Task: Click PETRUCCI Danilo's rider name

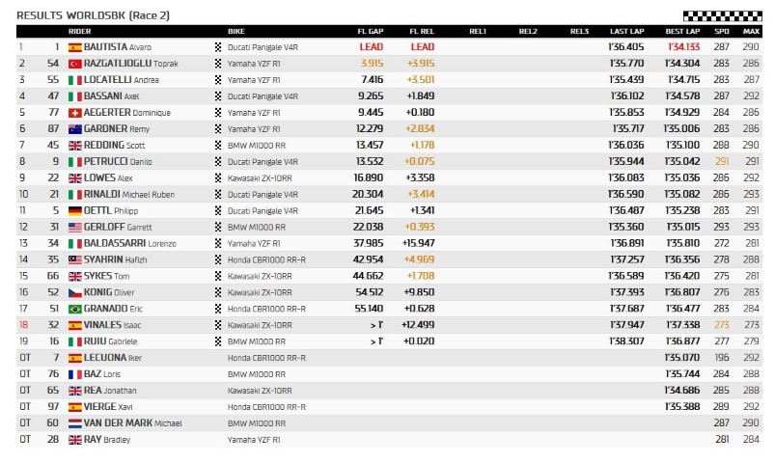Action: (x=118, y=162)
